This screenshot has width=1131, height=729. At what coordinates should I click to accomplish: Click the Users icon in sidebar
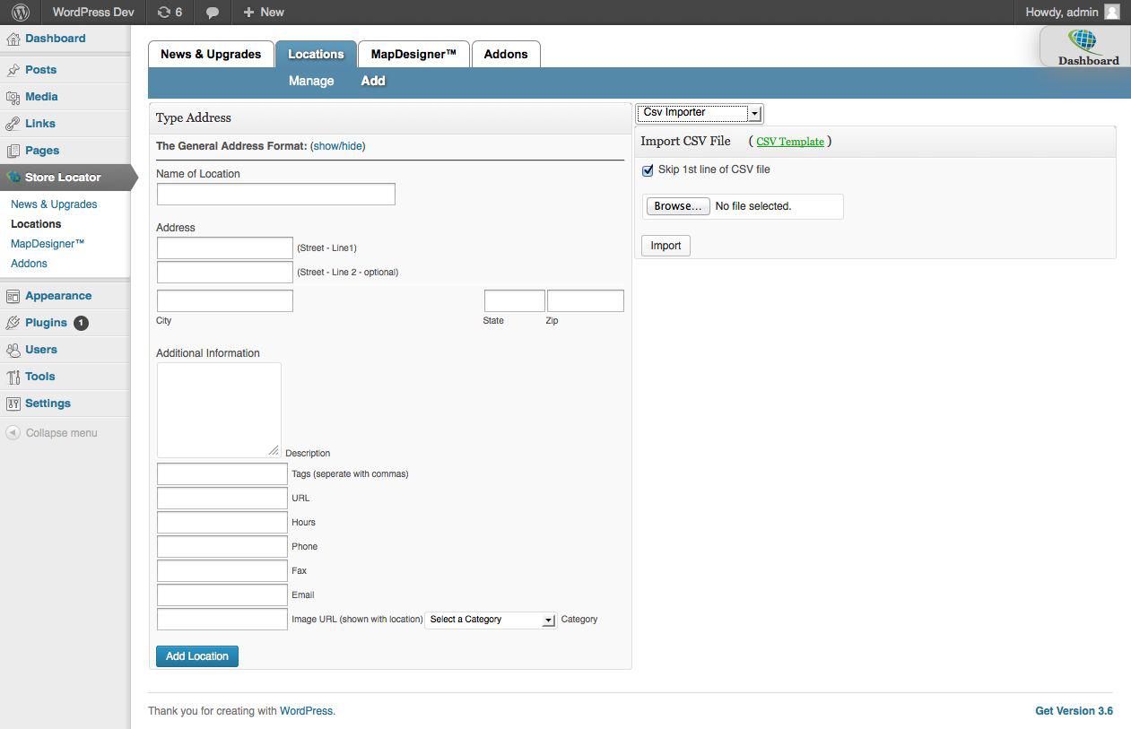pos(13,350)
